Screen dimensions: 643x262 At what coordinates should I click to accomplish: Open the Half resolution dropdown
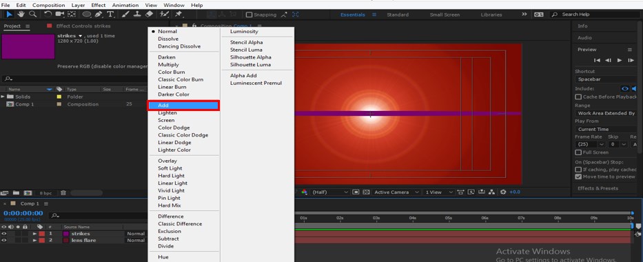(x=329, y=192)
